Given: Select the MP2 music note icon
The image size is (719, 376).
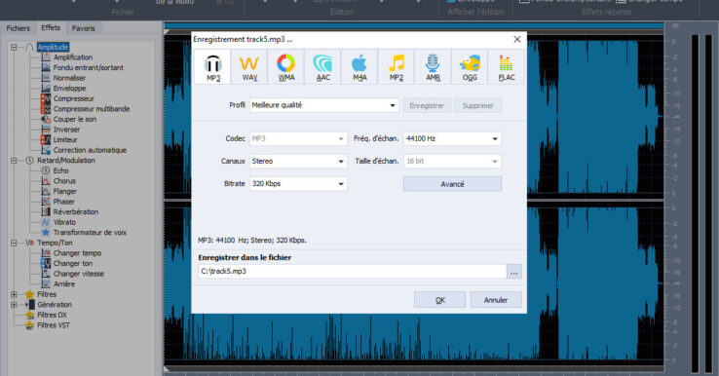Looking at the screenshot, I should tap(397, 67).
